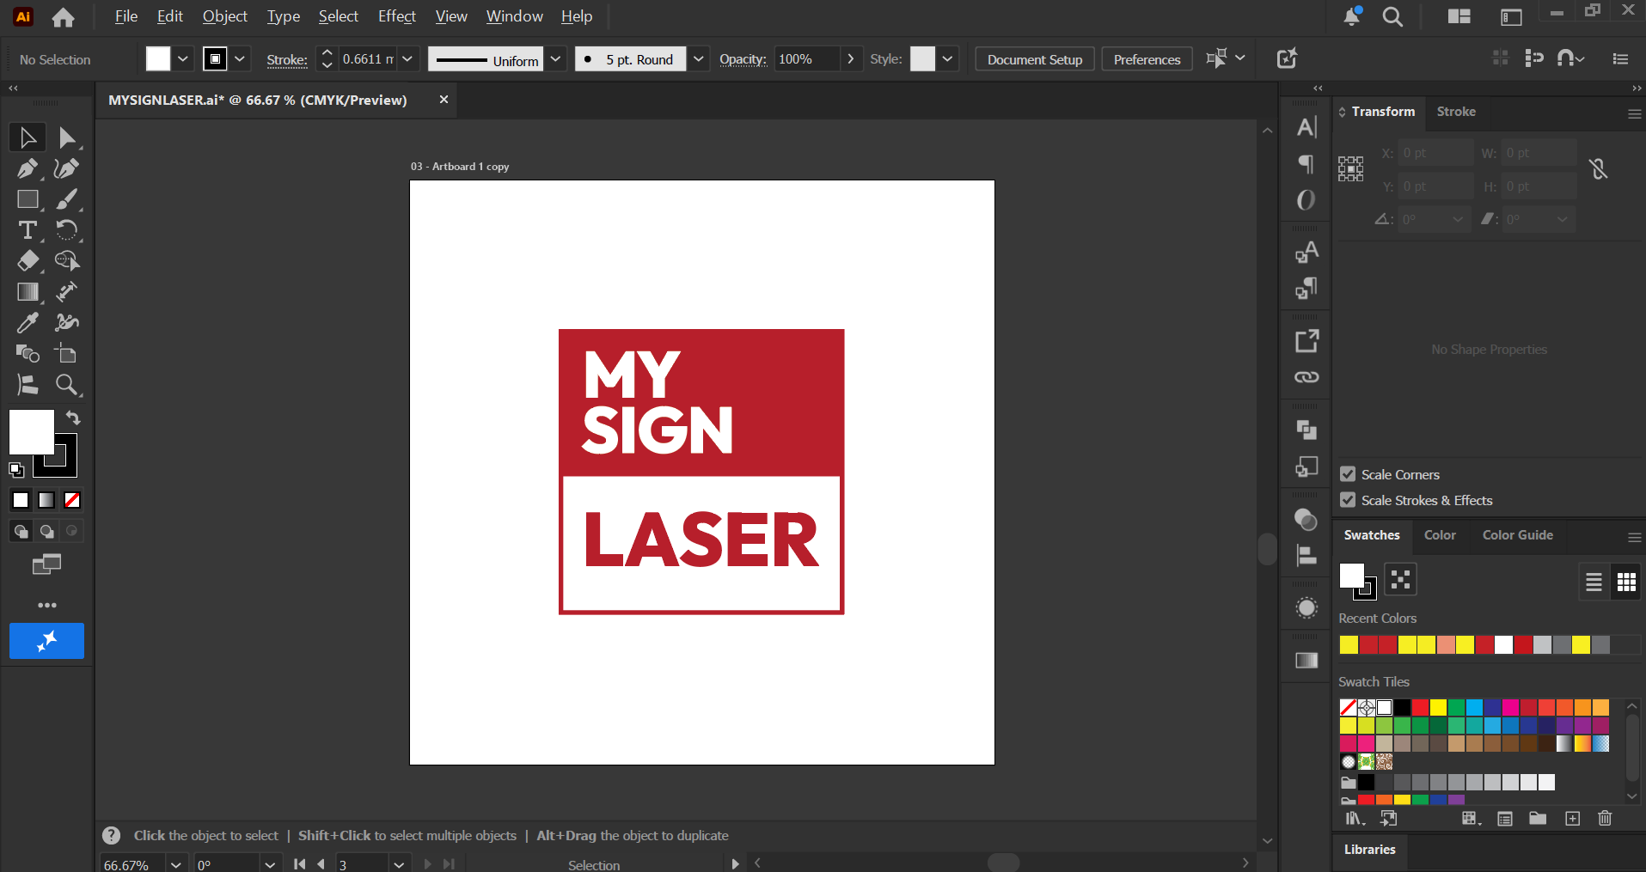Activate the Zoom tool
This screenshot has height=872, width=1646.
[x=67, y=385]
